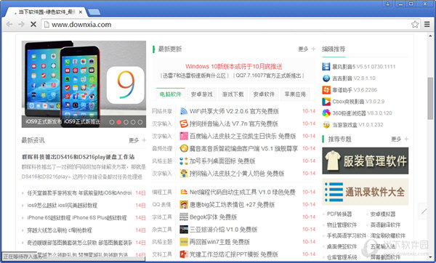Viewport: 436px width, 263px height.
Task: Expand 更多 in 推荐专题 section
Action: pyautogui.click(x=400, y=139)
